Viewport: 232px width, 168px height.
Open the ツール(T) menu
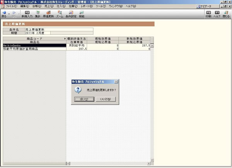[x=101, y=6]
